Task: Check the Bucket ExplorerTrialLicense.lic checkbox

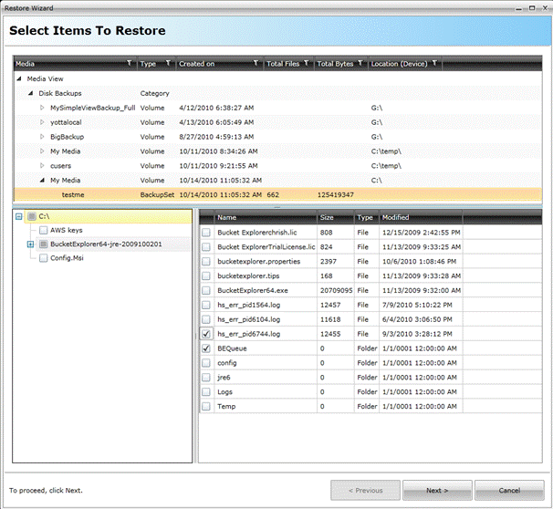Action: [206, 246]
